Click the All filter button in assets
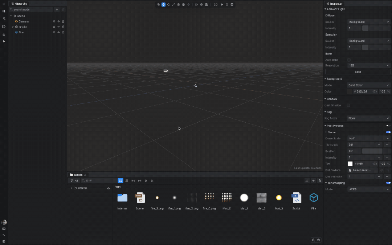 74,180
